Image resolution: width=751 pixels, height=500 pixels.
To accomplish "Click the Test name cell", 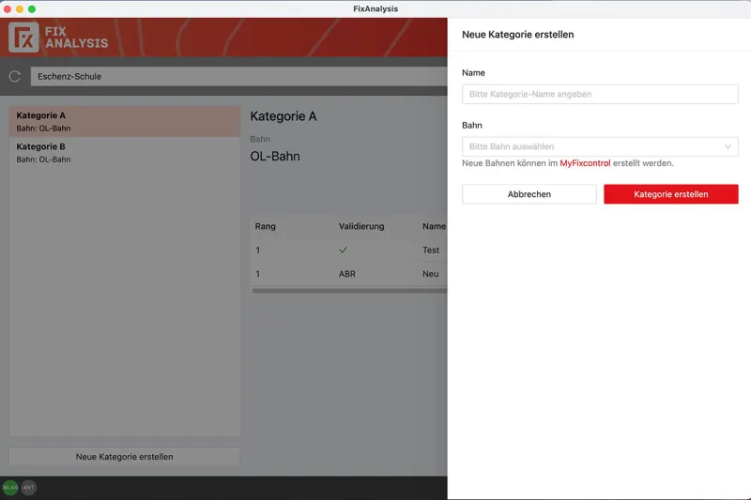I will [431, 250].
